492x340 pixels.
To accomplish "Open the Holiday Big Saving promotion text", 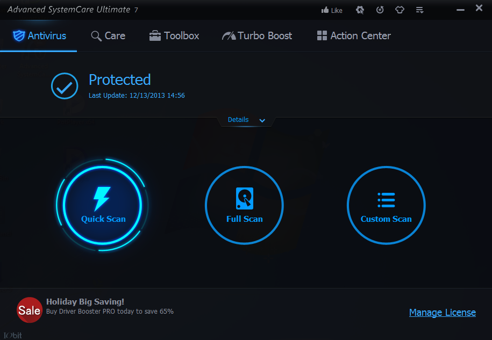I will coord(85,302).
